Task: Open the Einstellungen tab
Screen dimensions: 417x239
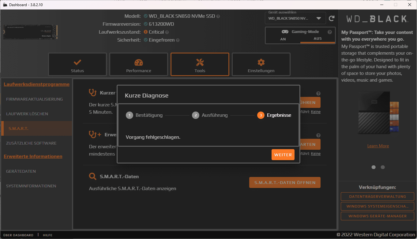Action: pos(261,64)
